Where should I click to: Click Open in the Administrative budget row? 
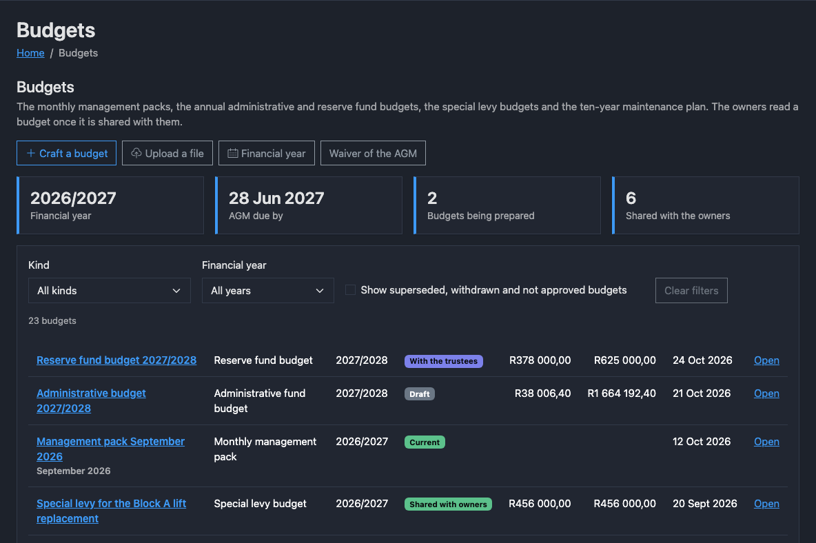(x=766, y=393)
